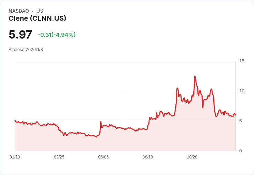Screen dimensions: 254x175
Task: Click the 5.97 current price
Action: click(20, 35)
